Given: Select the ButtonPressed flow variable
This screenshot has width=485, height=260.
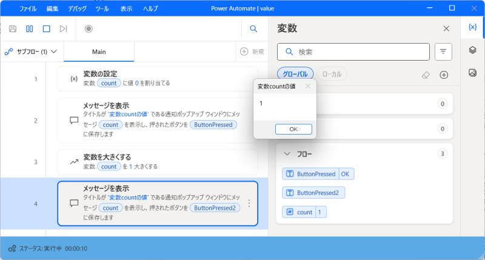Looking at the screenshot, I should [x=318, y=174].
